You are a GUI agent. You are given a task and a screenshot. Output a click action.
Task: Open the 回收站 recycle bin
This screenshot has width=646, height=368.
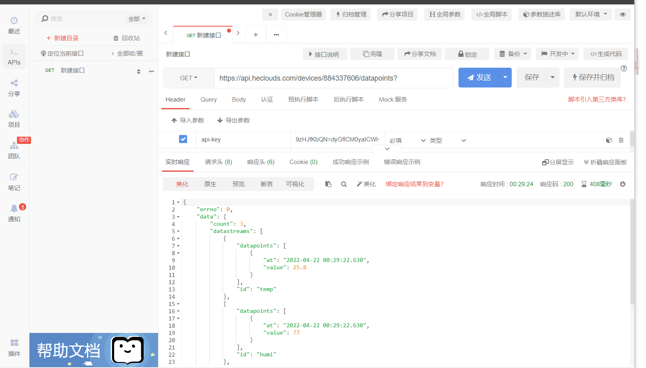(127, 37)
